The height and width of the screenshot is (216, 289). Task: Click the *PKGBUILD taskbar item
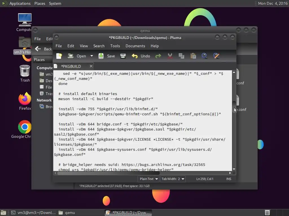pos(128,213)
